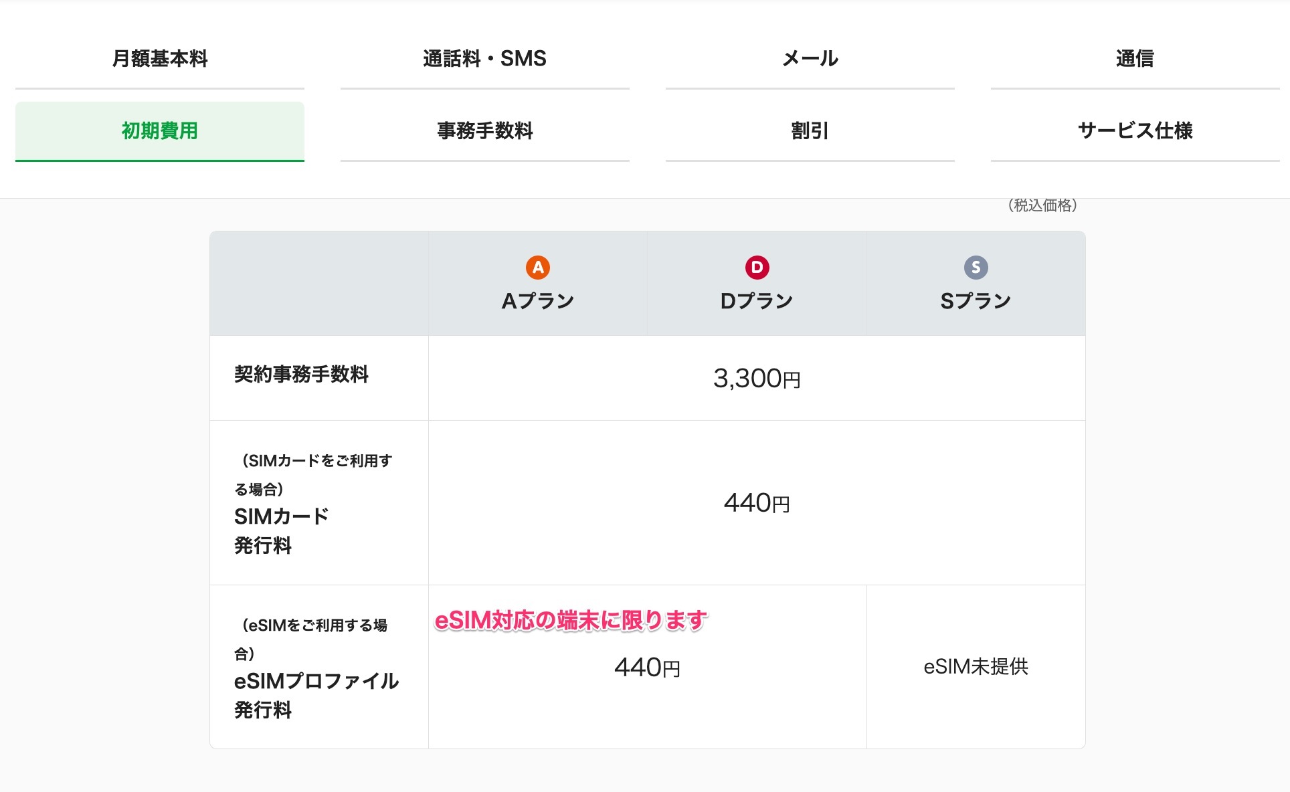Screen dimensions: 1290x792
Task: Click the eSIM未提供 cell
Action: (976, 667)
